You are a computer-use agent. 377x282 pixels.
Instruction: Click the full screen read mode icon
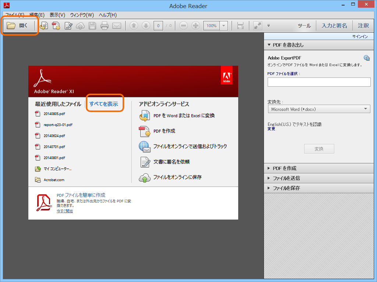[x=257, y=26]
